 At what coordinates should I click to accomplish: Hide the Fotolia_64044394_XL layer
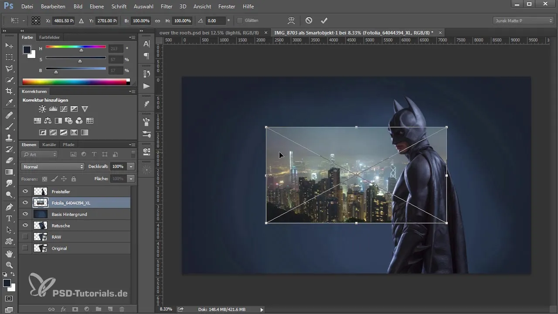pyautogui.click(x=25, y=203)
